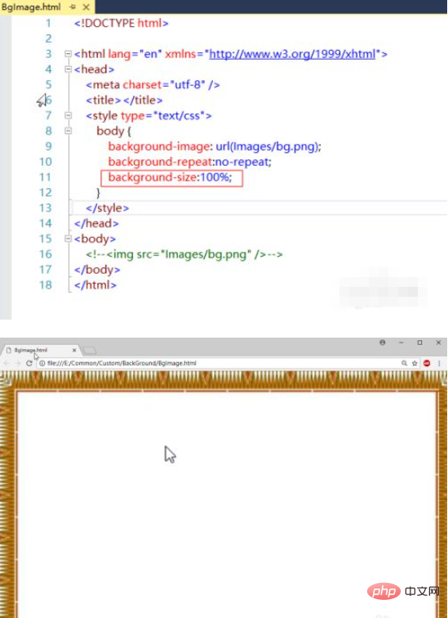Open a new browser tab
This screenshot has width=448, height=618.
[90, 351]
